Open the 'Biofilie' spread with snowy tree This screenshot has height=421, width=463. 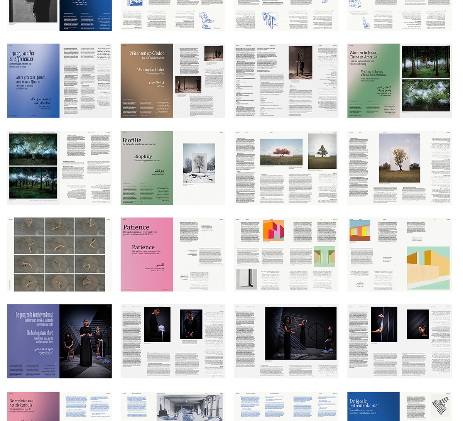[173, 168]
